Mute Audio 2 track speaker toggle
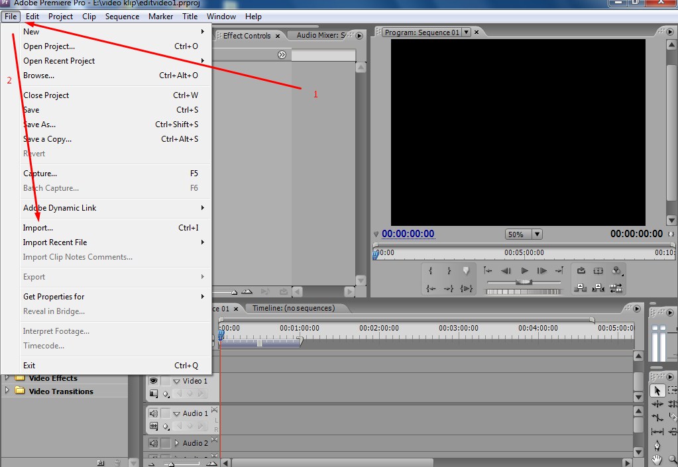 pyautogui.click(x=153, y=443)
